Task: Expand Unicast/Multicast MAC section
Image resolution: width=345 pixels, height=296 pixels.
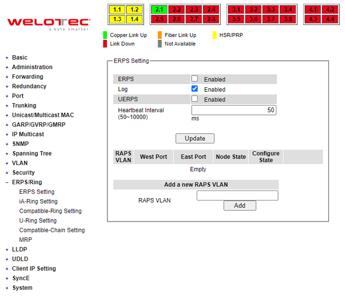Action: (43, 115)
